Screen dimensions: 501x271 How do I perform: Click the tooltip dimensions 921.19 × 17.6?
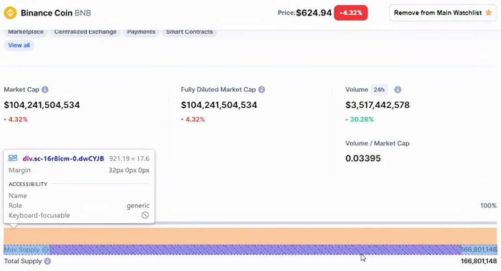click(129, 158)
